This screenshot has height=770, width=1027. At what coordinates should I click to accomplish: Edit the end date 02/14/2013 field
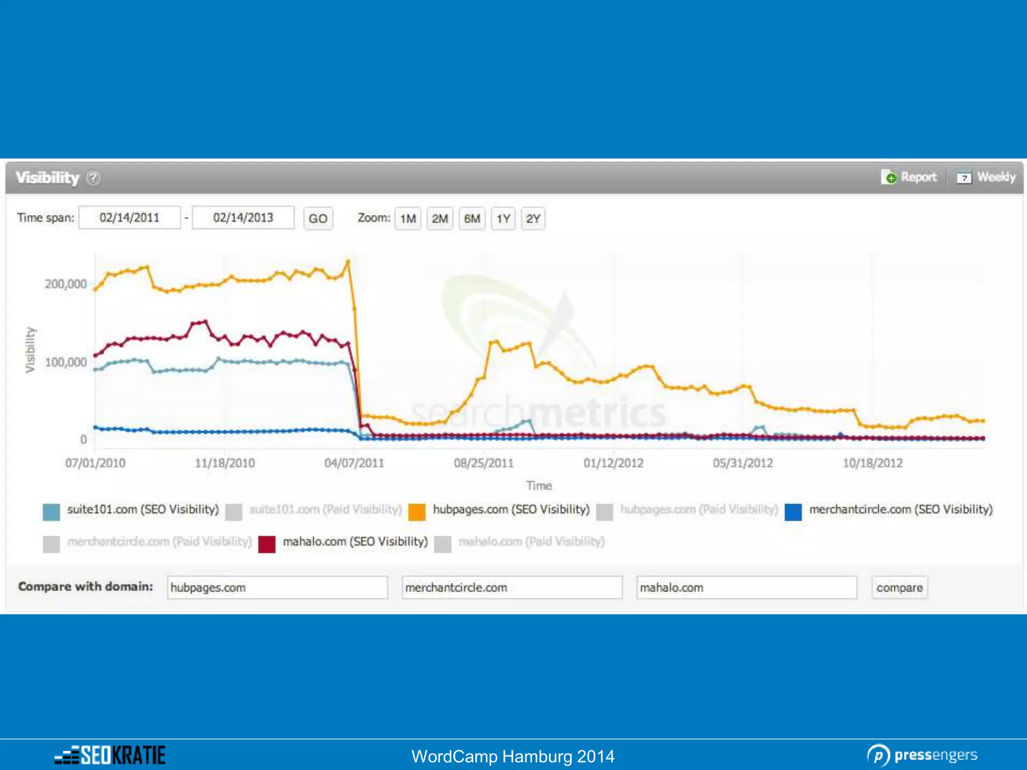click(x=243, y=218)
